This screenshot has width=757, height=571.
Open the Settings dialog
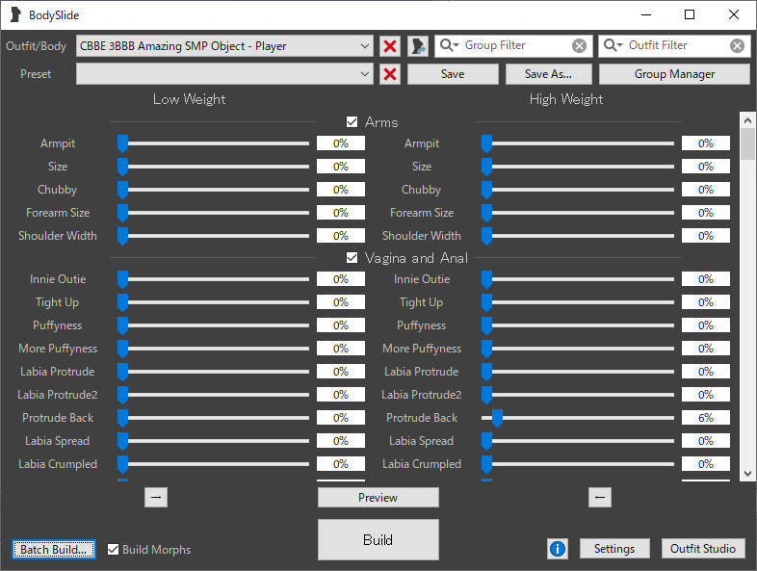pyautogui.click(x=614, y=549)
